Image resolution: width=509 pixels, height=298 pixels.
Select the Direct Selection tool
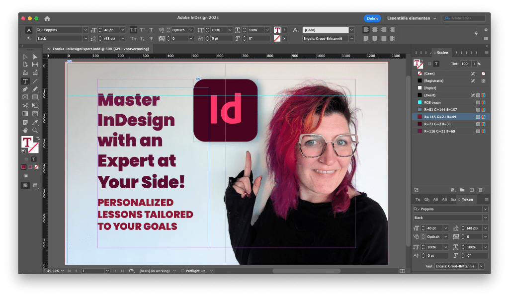coord(35,57)
